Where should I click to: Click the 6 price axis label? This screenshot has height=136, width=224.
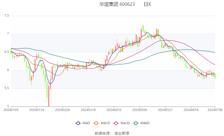(8, 70)
